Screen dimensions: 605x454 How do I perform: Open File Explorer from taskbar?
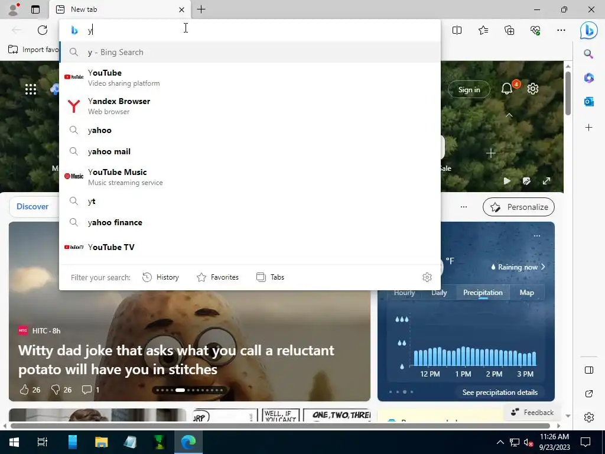pos(101,442)
